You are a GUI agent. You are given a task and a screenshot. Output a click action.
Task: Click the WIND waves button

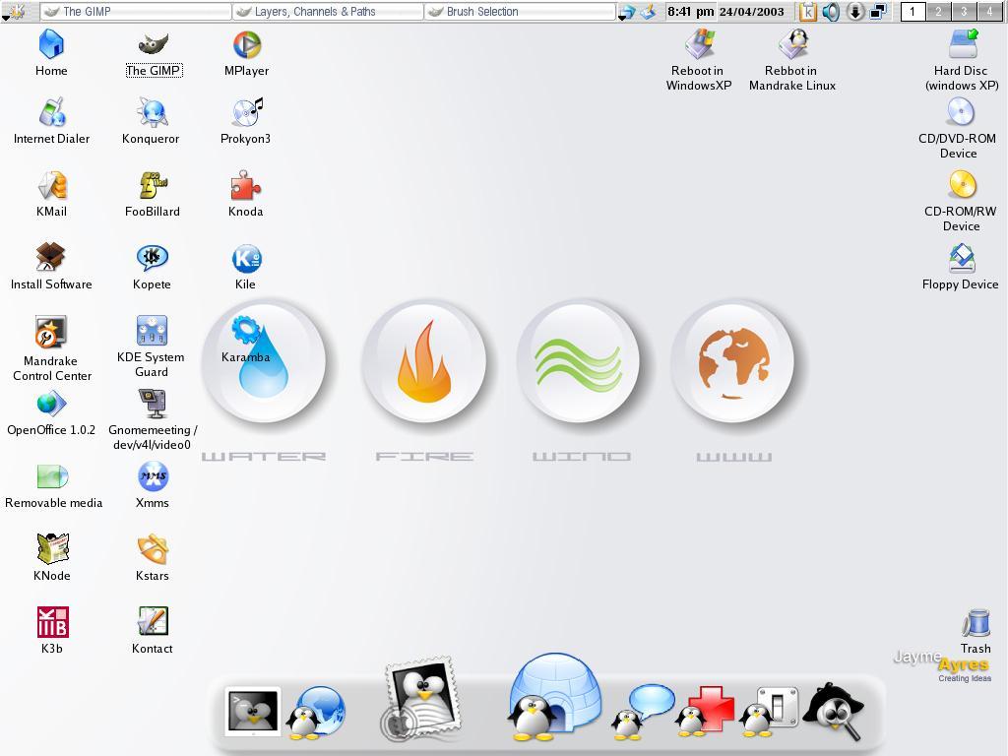pos(579,361)
